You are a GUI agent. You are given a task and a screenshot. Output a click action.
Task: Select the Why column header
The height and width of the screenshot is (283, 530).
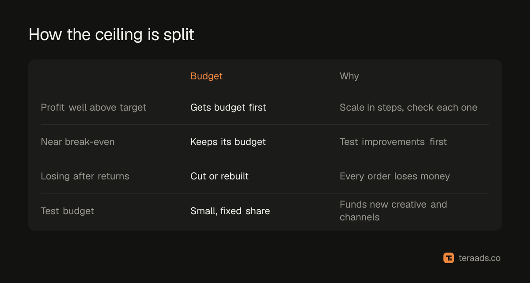[x=349, y=76]
